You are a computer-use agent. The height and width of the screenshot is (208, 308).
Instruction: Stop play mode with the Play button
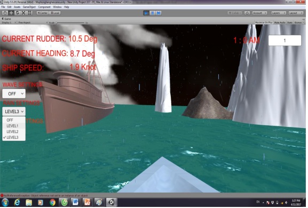tap(146, 13)
